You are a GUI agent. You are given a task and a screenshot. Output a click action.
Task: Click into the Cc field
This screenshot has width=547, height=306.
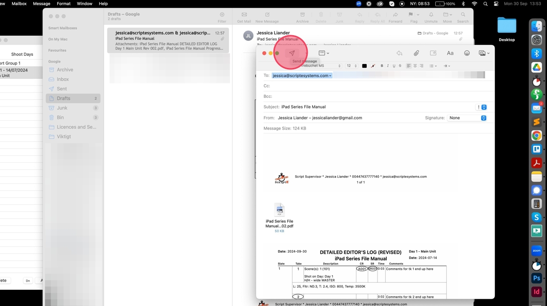(x=379, y=86)
